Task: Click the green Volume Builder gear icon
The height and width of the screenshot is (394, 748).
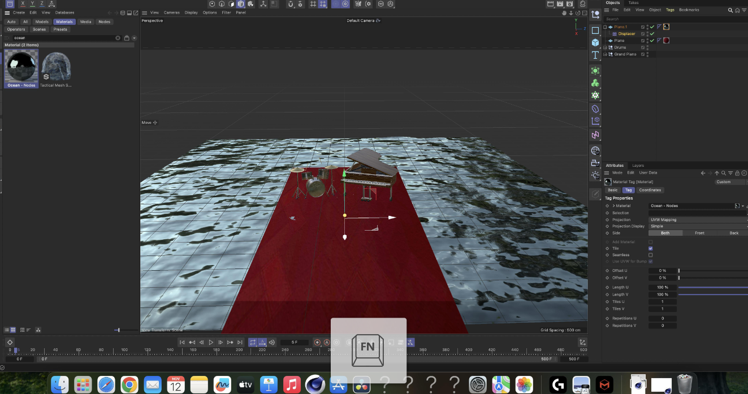Action: point(595,96)
